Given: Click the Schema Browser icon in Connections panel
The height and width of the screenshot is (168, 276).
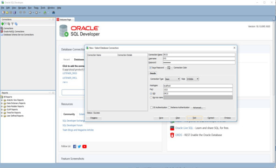Looking at the screenshot, I should click(x=16, y=24).
